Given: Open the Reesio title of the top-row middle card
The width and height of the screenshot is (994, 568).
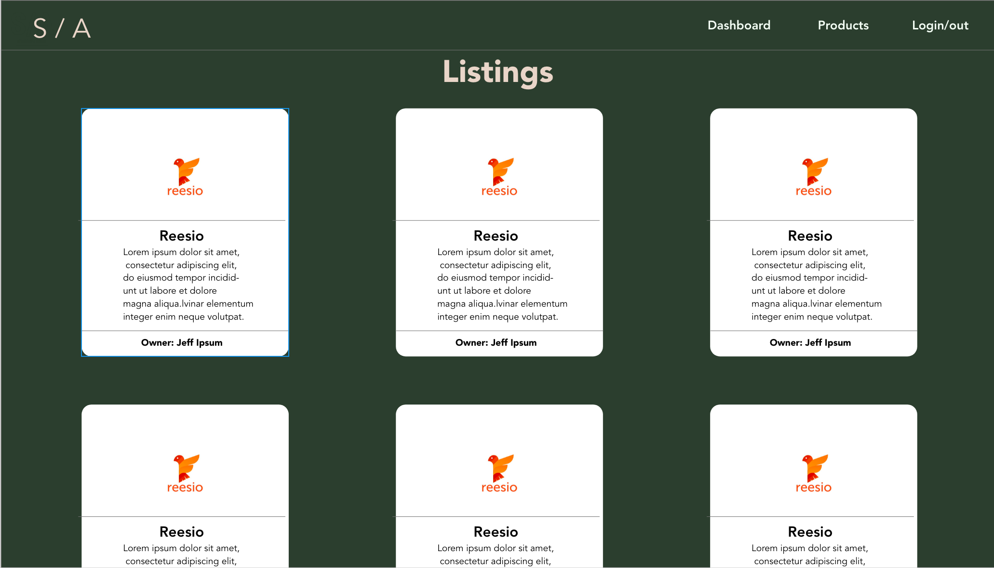Looking at the screenshot, I should coord(496,236).
